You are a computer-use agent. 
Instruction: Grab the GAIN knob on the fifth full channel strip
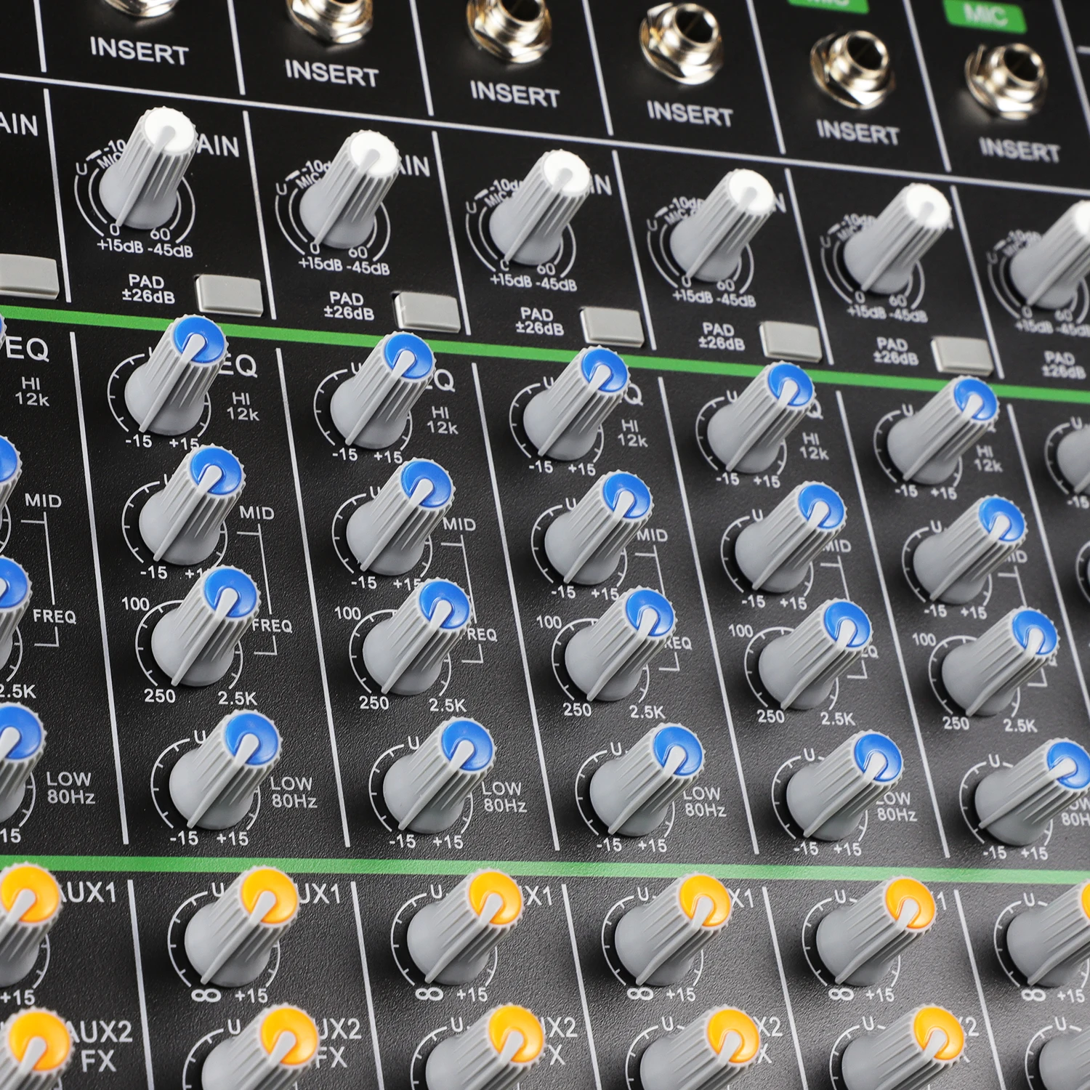point(898,240)
